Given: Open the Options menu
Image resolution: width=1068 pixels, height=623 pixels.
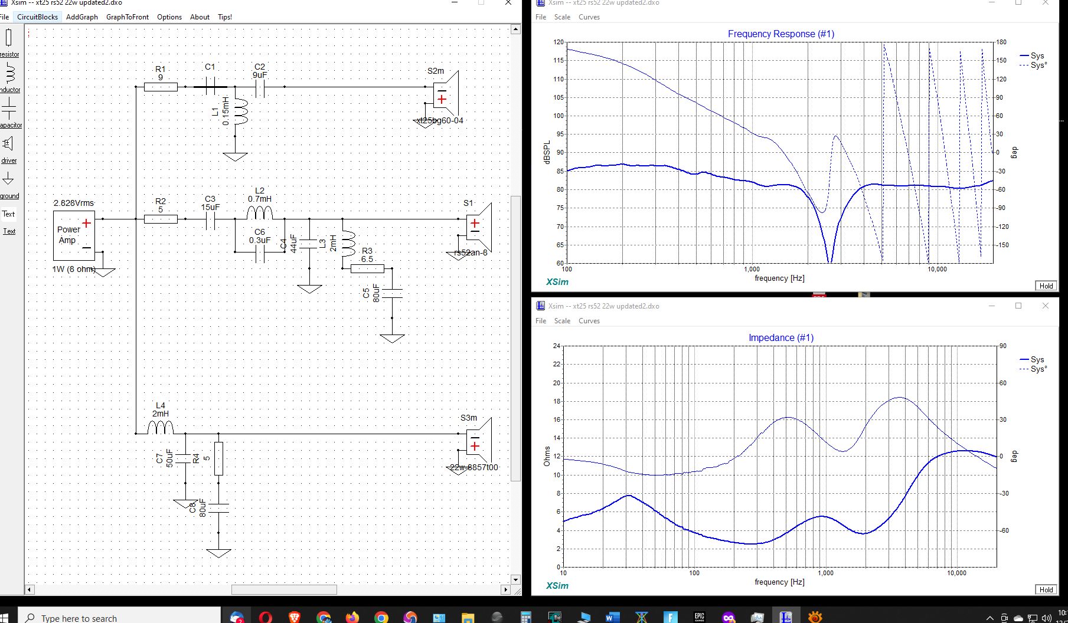Looking at the screenshot, I should (169, 17).
